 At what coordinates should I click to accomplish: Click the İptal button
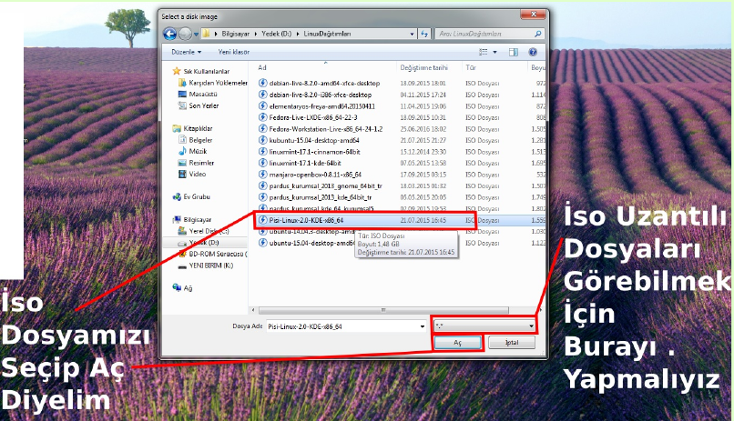pyautogui.click(x=511, y=343)
